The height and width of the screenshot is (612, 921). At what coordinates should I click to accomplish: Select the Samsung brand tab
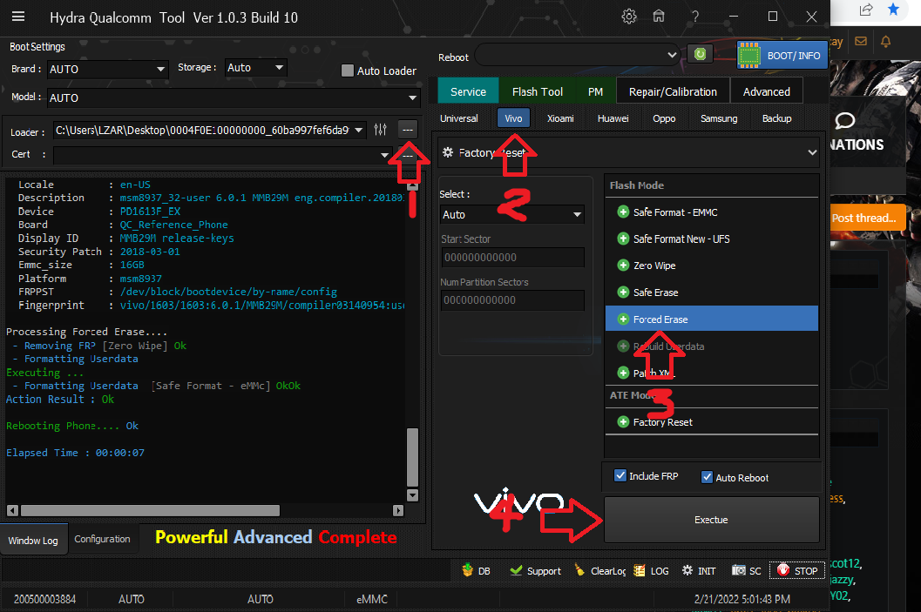coord(719,118)
